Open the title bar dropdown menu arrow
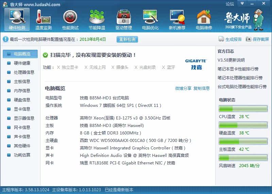This screenshot has width=272, height=194. 242,4
